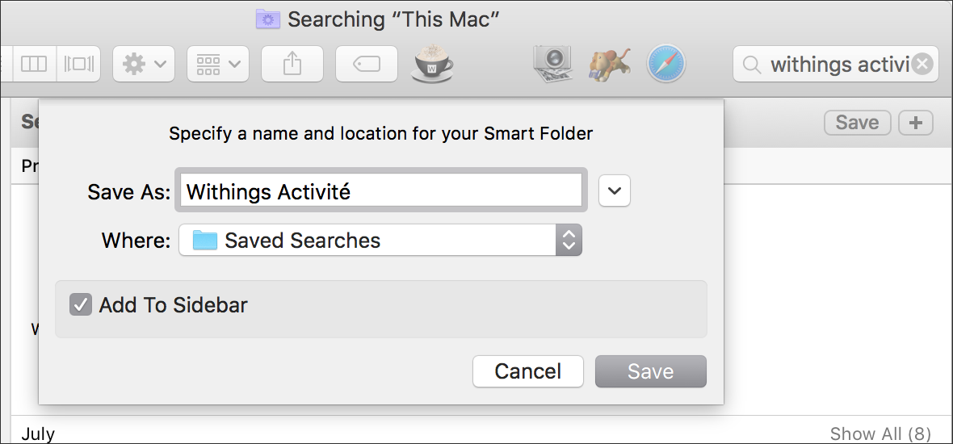Click the dialog's Save button
This screenshot has height=444, width=953.
(x=651, y=371)
